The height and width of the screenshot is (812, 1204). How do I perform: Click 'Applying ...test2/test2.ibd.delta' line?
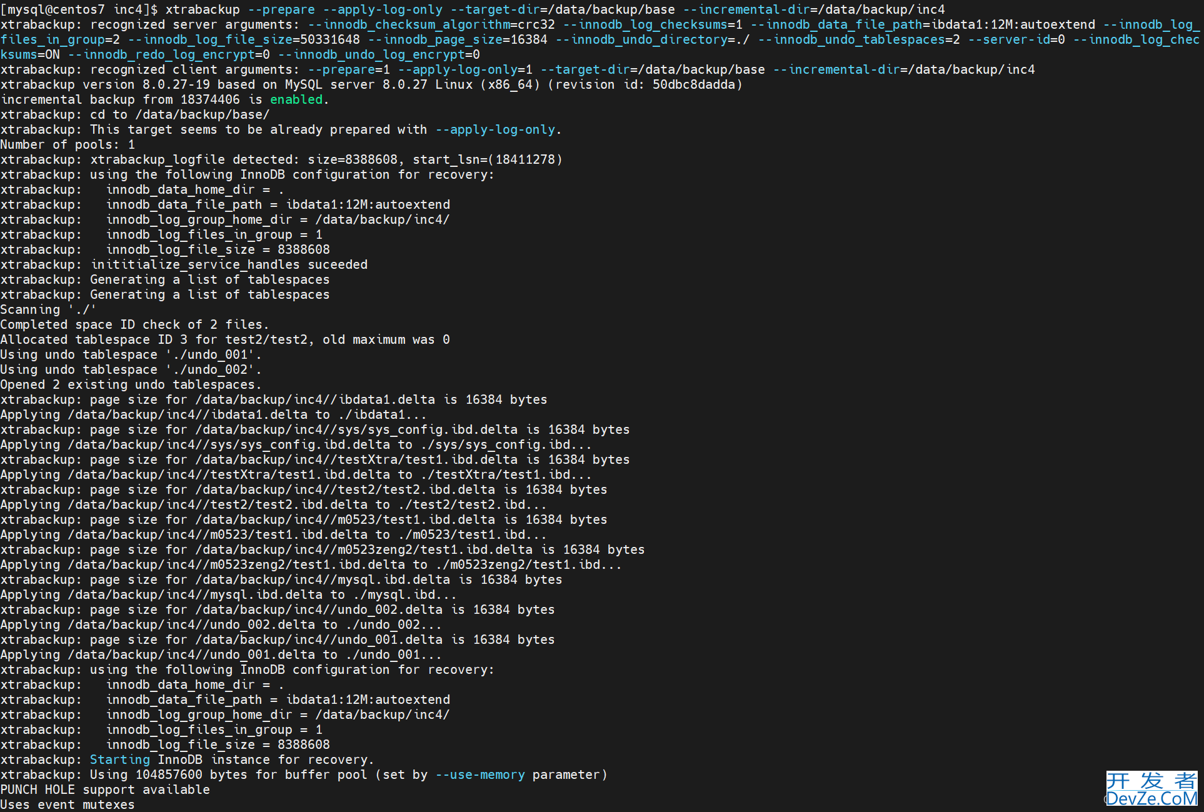click(x=273, y=504)
